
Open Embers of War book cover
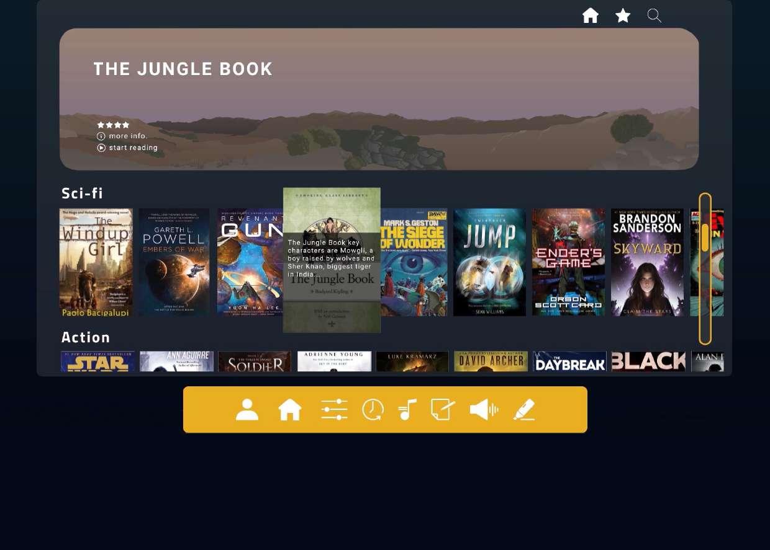[174, 262]
